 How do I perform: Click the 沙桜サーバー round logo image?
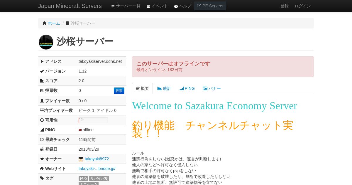click(46, 42)
